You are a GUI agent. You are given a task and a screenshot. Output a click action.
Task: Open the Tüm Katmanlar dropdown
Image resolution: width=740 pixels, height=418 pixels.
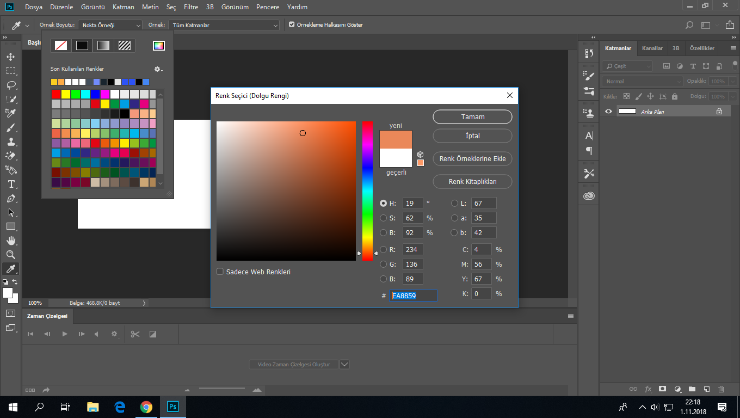(x=224, y=25)
